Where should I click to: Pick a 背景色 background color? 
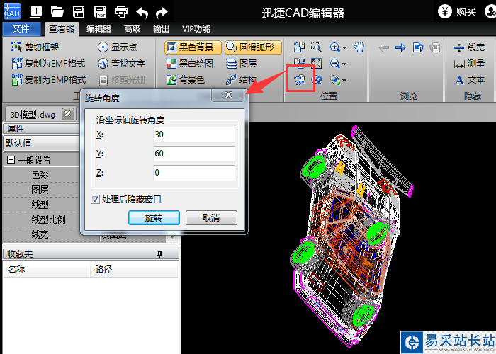(x=186, y=79)
